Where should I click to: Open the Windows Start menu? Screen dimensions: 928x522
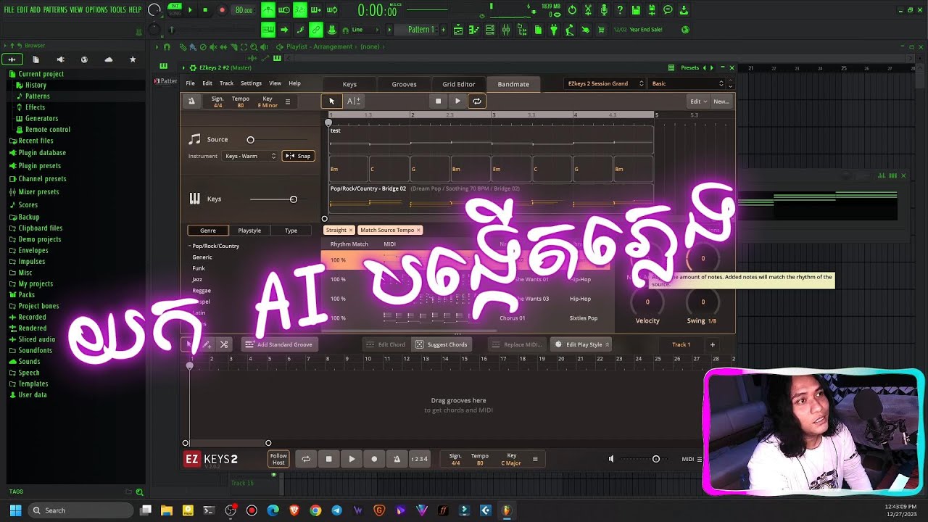tap(15, 510)
